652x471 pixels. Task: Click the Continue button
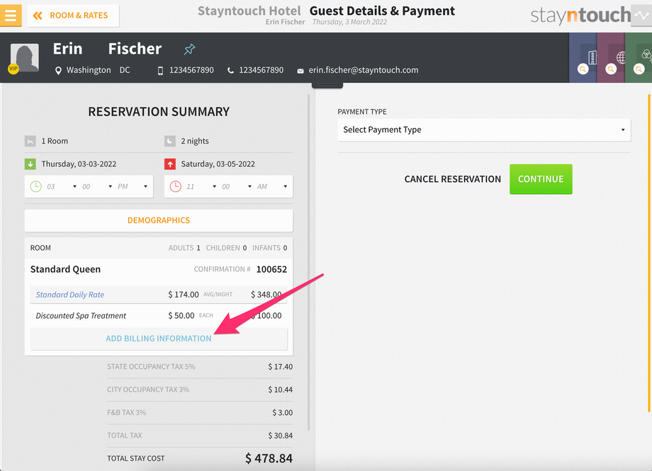pyautogui.click(x=541, y=179)
